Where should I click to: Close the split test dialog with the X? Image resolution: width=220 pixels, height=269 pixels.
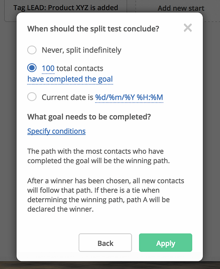click(188, 28)
